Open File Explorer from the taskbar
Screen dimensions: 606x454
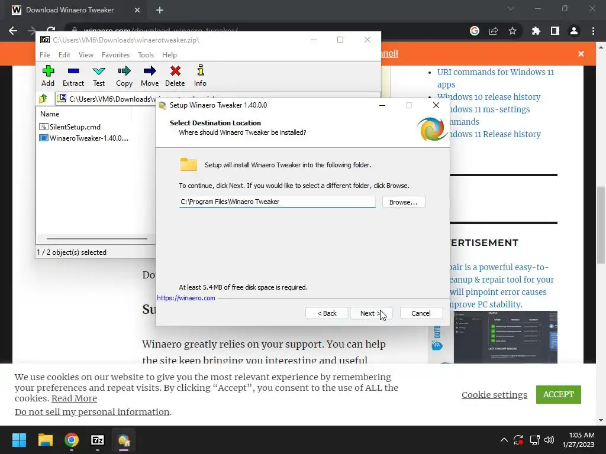click(x=45, y=440)
